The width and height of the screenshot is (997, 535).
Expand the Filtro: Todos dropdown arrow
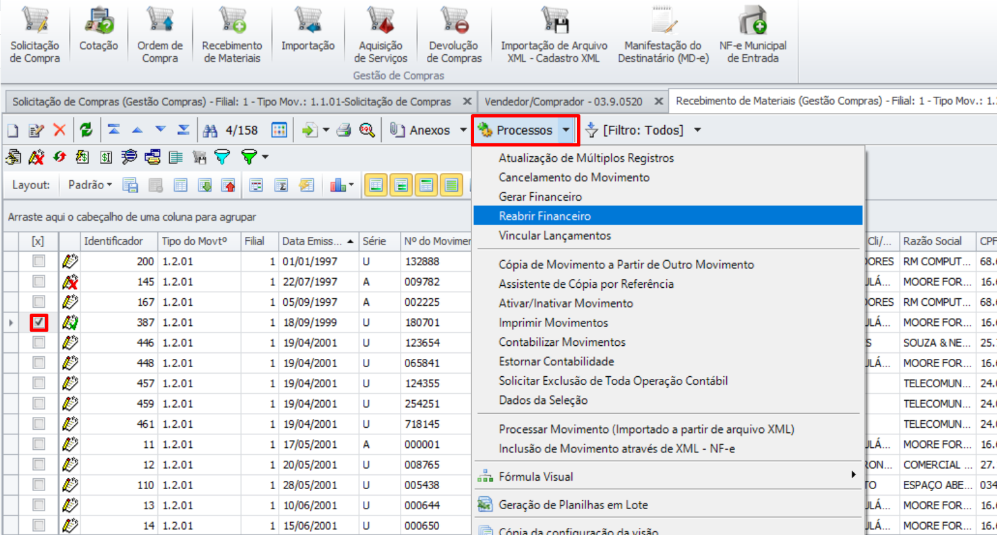point(697,130)
